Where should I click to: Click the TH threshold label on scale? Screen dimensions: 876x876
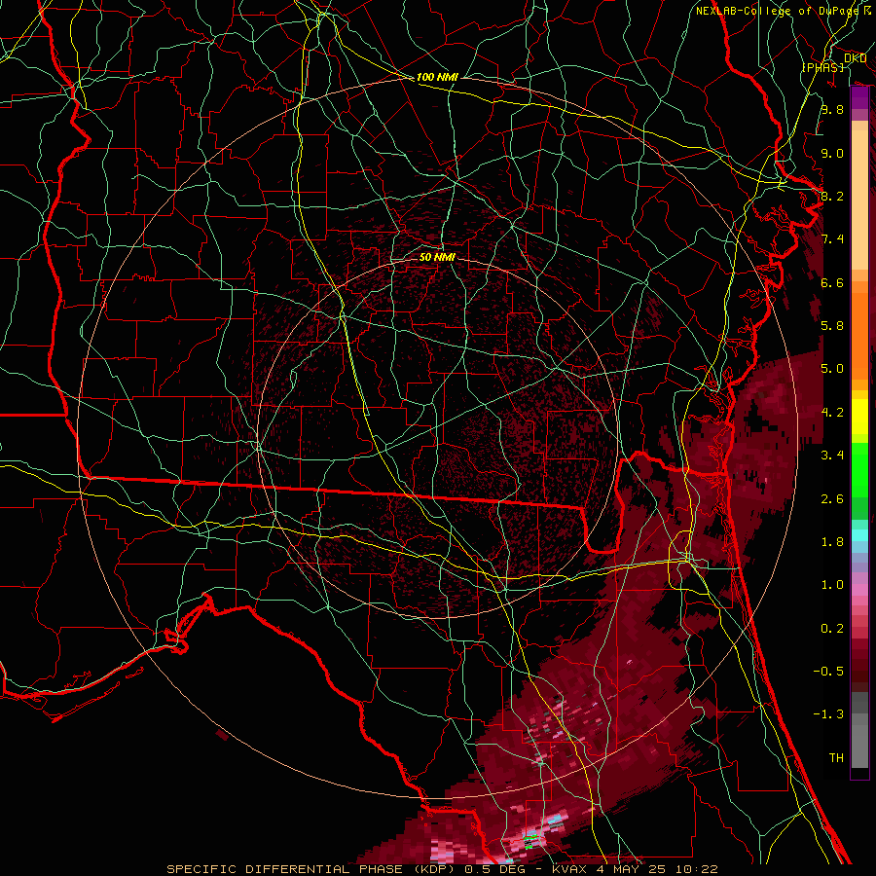pyautogui.click(x=836, y=758)
